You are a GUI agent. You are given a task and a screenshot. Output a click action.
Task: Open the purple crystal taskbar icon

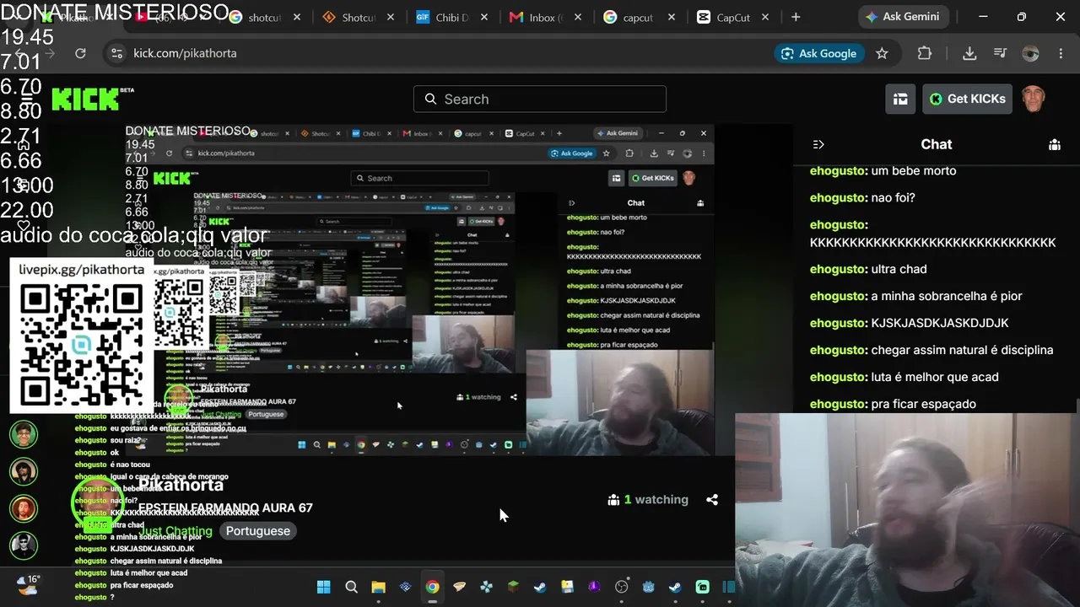pyautogui.click(x=594, y=587)
